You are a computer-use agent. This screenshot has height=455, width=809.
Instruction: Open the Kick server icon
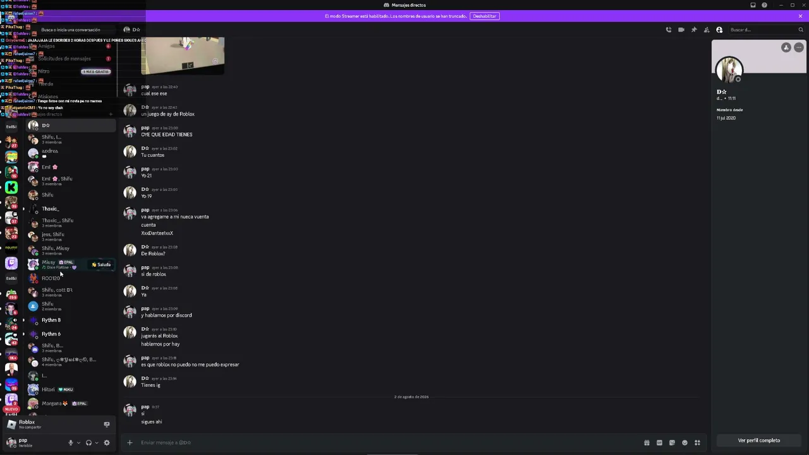[11, 187]
